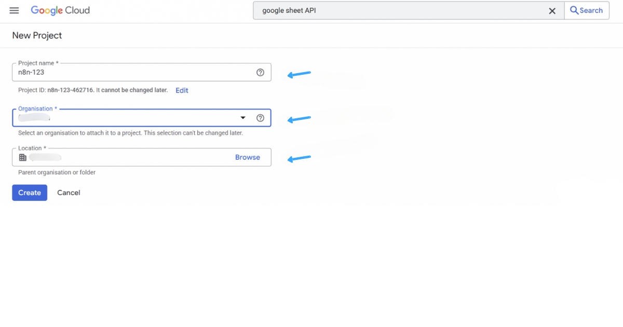
Task: Expand the Organisation dropdown caret
Action: (x=242, y=118)
